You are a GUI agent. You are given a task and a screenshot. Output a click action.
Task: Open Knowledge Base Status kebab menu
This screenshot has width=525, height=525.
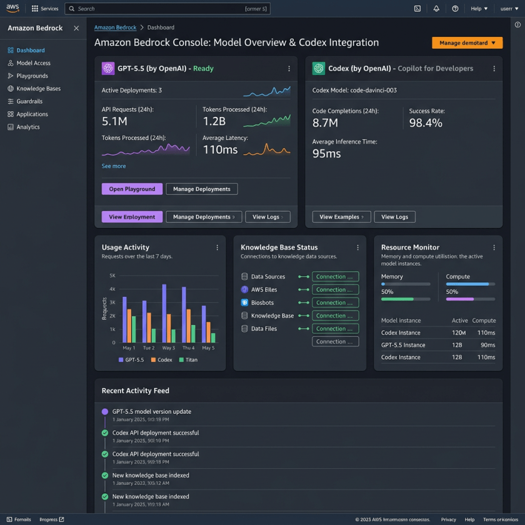tap(357, 247)
